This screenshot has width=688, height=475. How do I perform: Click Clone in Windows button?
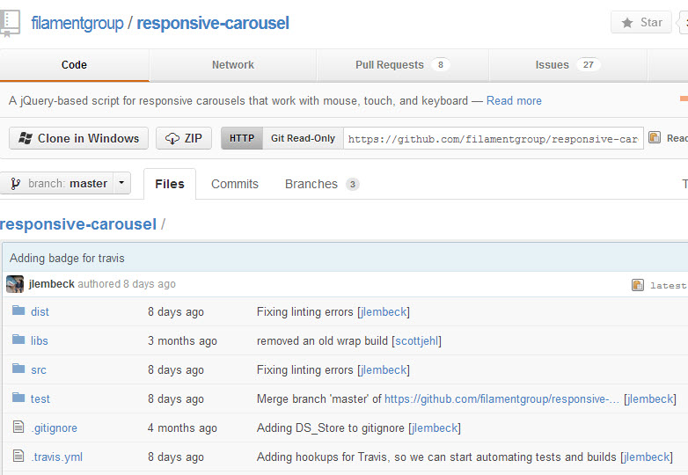tap(78, 138)
